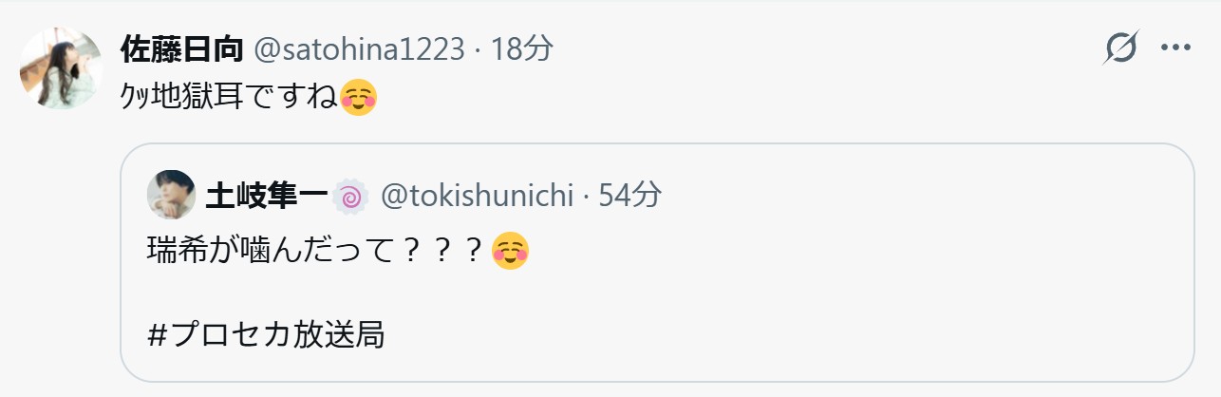Click the blushing emoji after 地獄耳ですね
Screen dimensions: 1221x397
point(359,96)
